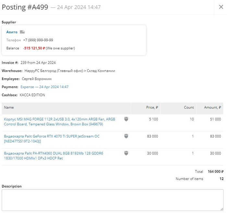227x221 pixels.
Task: Open the Авито supplier link
Action: pyautogui.click(x=12, y=32)
